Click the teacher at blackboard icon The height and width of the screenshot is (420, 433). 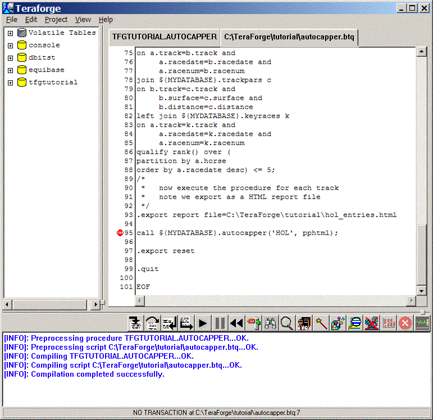point(304,323)
